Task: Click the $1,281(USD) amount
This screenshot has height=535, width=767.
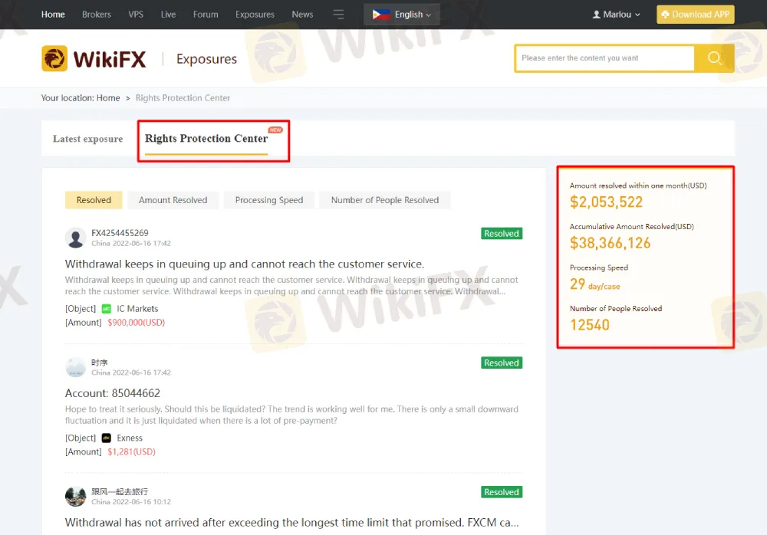Action: [132, 452]
